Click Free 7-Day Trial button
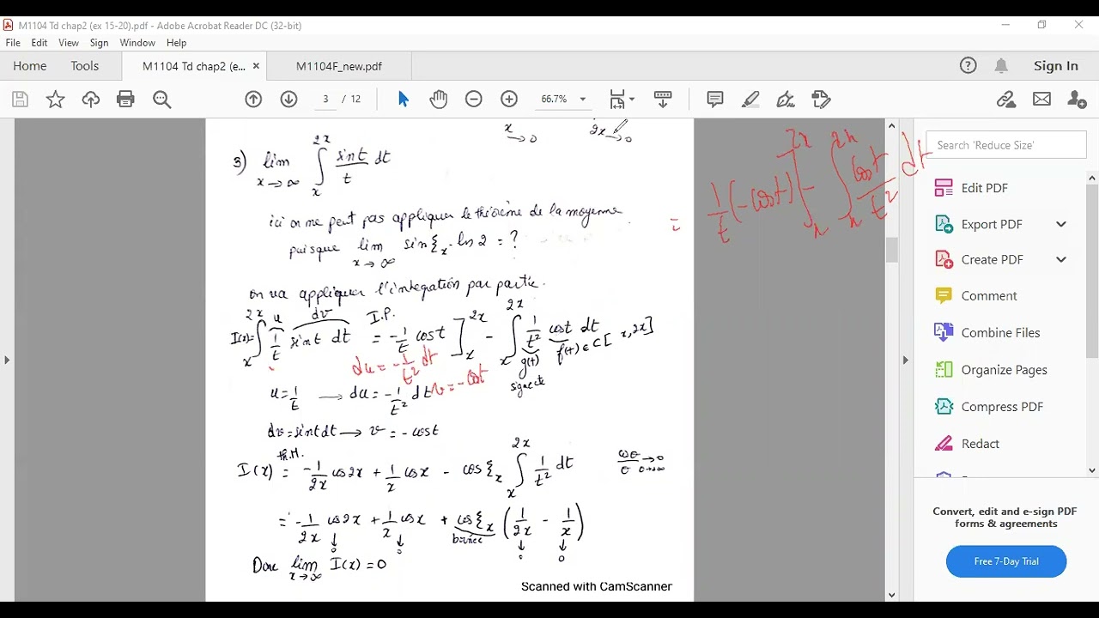 pyautogui.click(x=1006, y=561)
